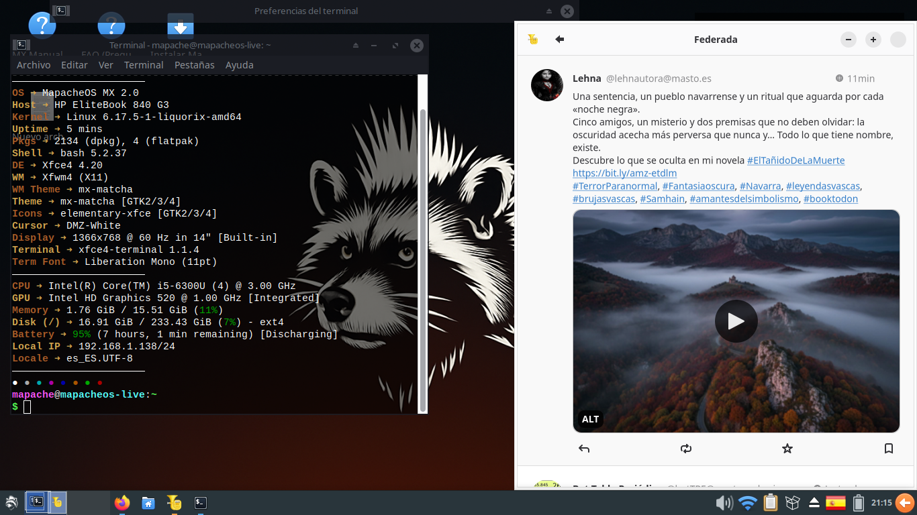The height and width of the screenshot is (515, 917).
Task: Open the package updater box tray icon
Action: 793,502
